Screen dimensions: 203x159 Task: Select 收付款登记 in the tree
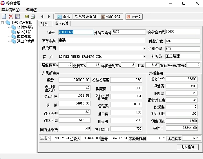click(x=25, y=27)
